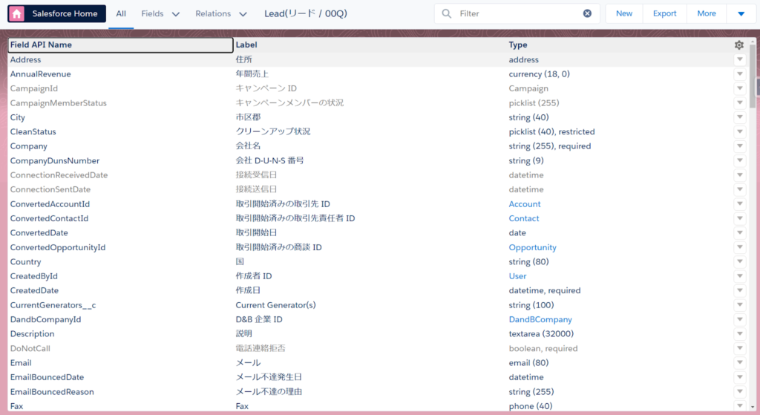
Task: Click the vertical scrollbar thumb
Action: (x=753, y=76)
